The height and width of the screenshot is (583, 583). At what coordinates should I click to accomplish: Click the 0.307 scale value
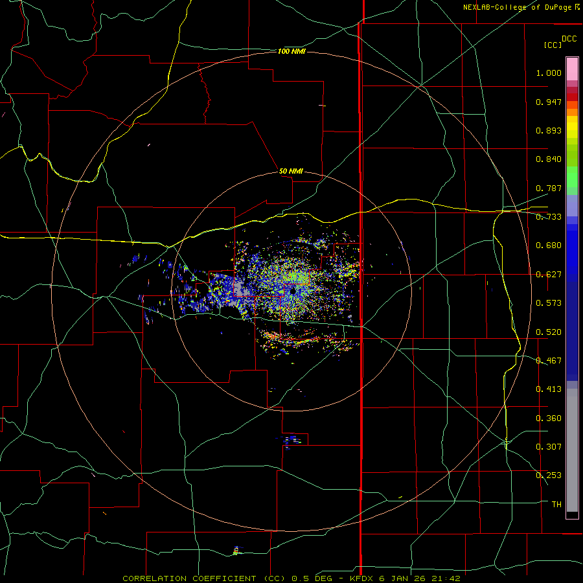549,447
